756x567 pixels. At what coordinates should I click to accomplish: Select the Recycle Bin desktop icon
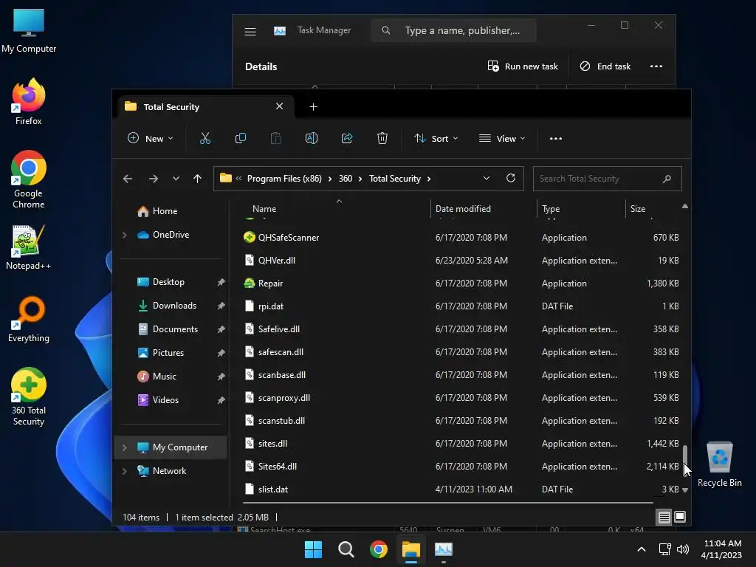point(719,464)
